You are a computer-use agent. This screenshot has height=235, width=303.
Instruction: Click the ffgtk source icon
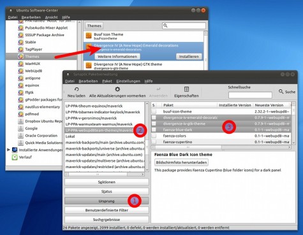20,92
